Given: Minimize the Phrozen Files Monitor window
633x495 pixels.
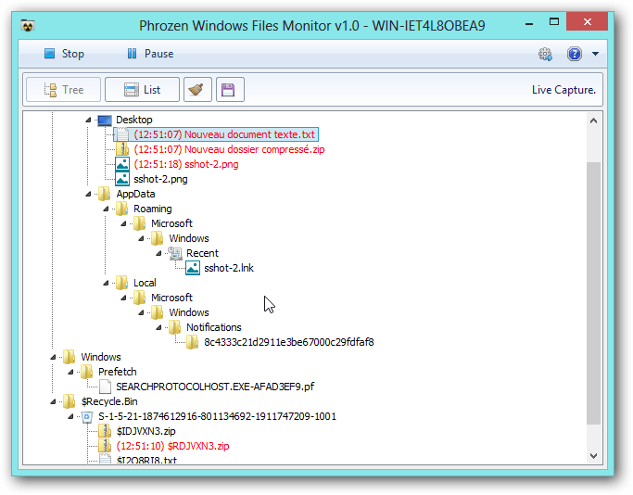Looking at the screenshot, I should 529,24.
